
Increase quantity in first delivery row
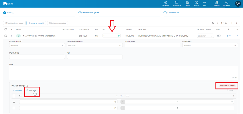point(232,102)
